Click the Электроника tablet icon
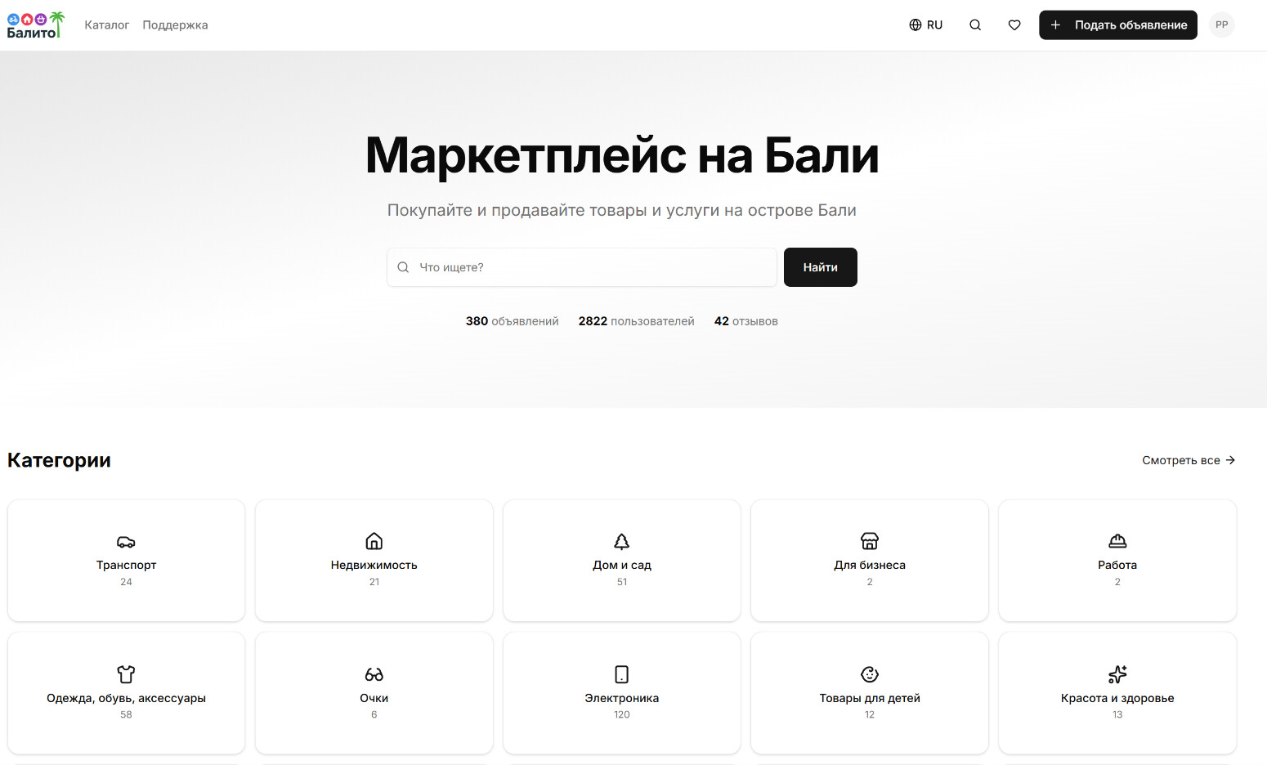This screenshot has width=1267, height=765. click(x=622, y=674)
